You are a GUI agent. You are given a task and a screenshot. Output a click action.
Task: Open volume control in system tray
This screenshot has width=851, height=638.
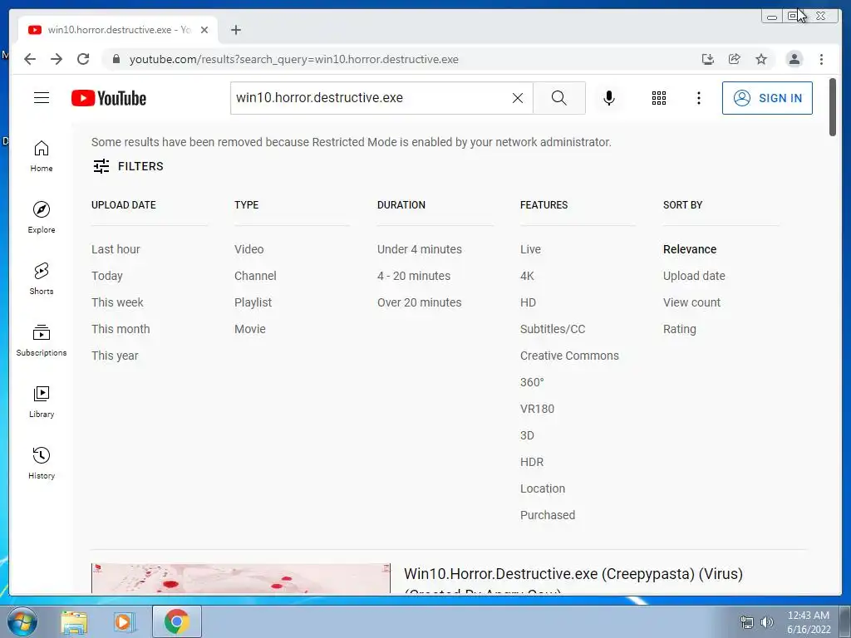pos(767,621)
